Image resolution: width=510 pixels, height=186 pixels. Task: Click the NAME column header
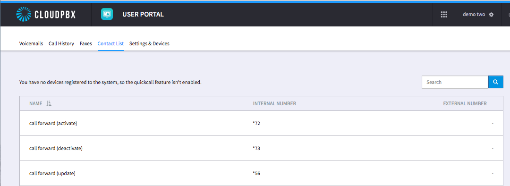click(x=36, y=103)
